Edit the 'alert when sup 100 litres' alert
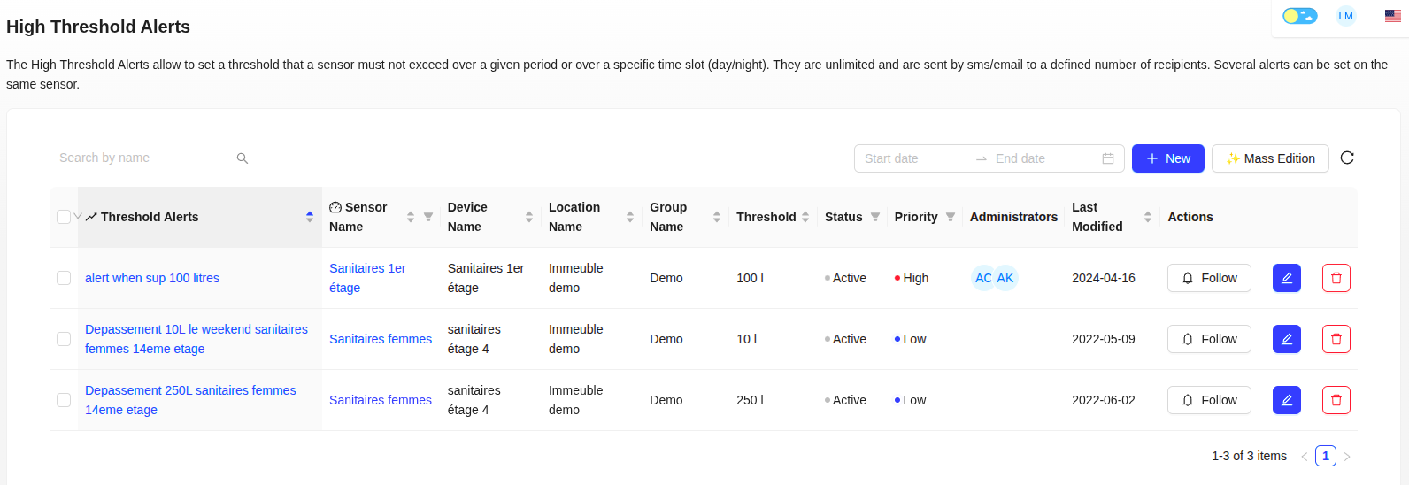The image size is (1409, 485). [x=1286, y=278]
